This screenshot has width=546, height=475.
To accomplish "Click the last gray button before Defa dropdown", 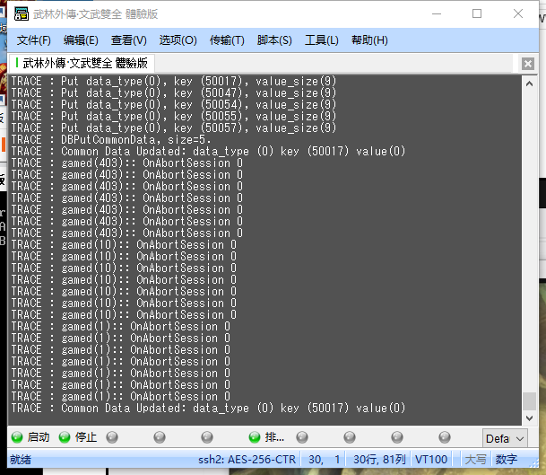I will (x=445, y=437).
